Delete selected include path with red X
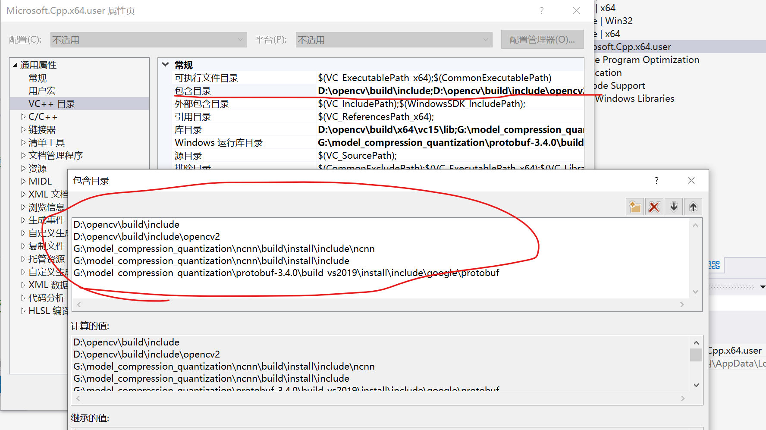 654,207
